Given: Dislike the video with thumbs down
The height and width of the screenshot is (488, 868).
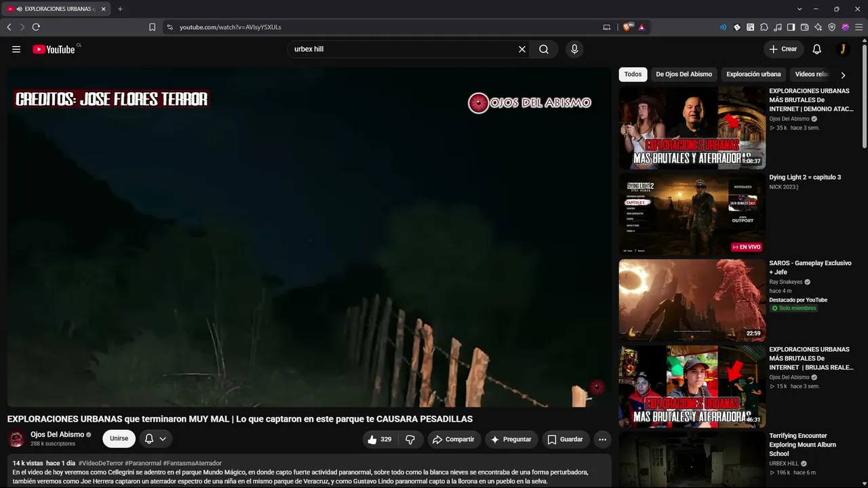Looking at the screenshot, I should coord(410,439).
